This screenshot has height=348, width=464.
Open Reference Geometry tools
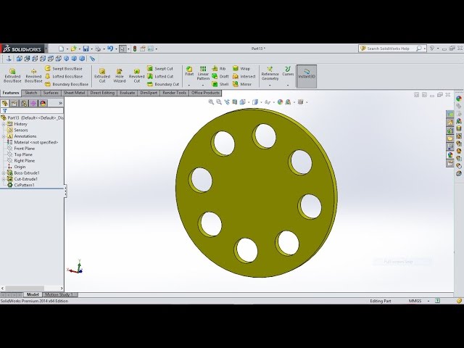coord(270,73)
